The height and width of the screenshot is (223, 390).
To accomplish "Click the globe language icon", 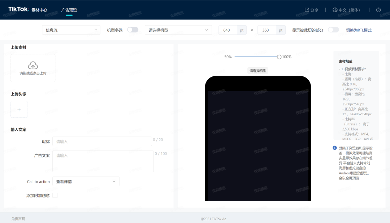I will tap(335, 10).
